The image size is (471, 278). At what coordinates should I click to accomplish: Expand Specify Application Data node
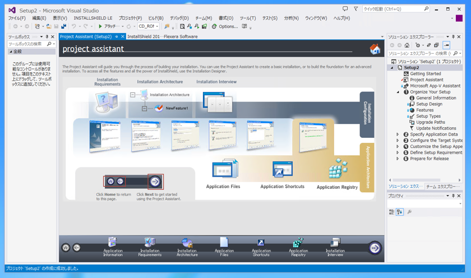(x=398, y=135)
